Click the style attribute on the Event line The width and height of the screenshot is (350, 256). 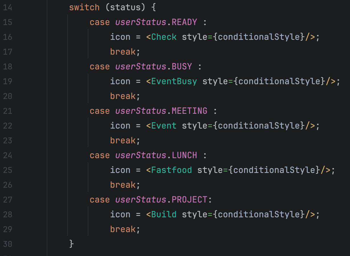click(195, 125)
